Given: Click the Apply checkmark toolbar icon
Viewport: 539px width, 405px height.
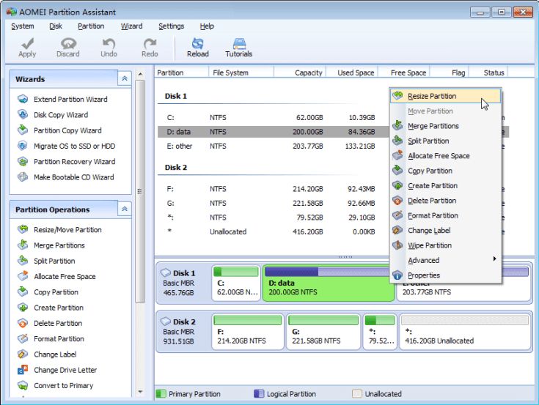Looking at the screenshot, I should [x=27, y=44].
